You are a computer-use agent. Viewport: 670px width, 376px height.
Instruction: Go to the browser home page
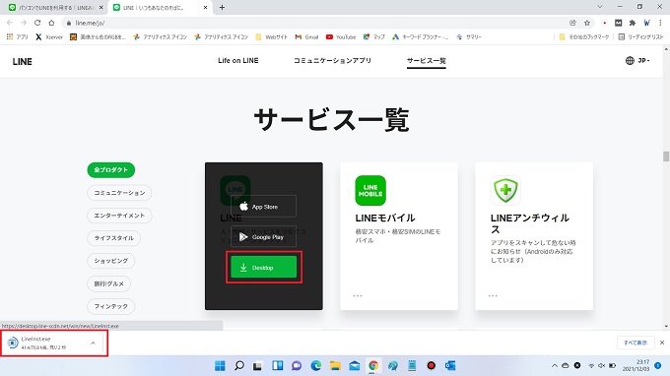(x=51, y=23)
